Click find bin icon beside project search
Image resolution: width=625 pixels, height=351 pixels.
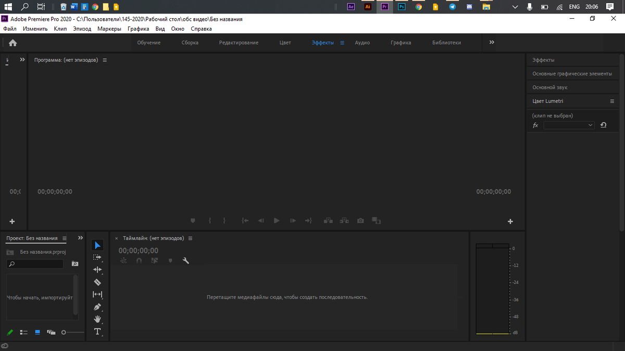[x=74, y=264]
